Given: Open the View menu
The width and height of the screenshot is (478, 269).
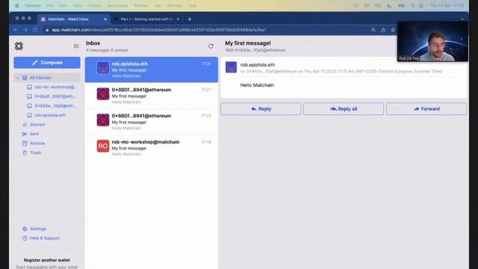Looking at the screenshot, I should click(77, 5).
